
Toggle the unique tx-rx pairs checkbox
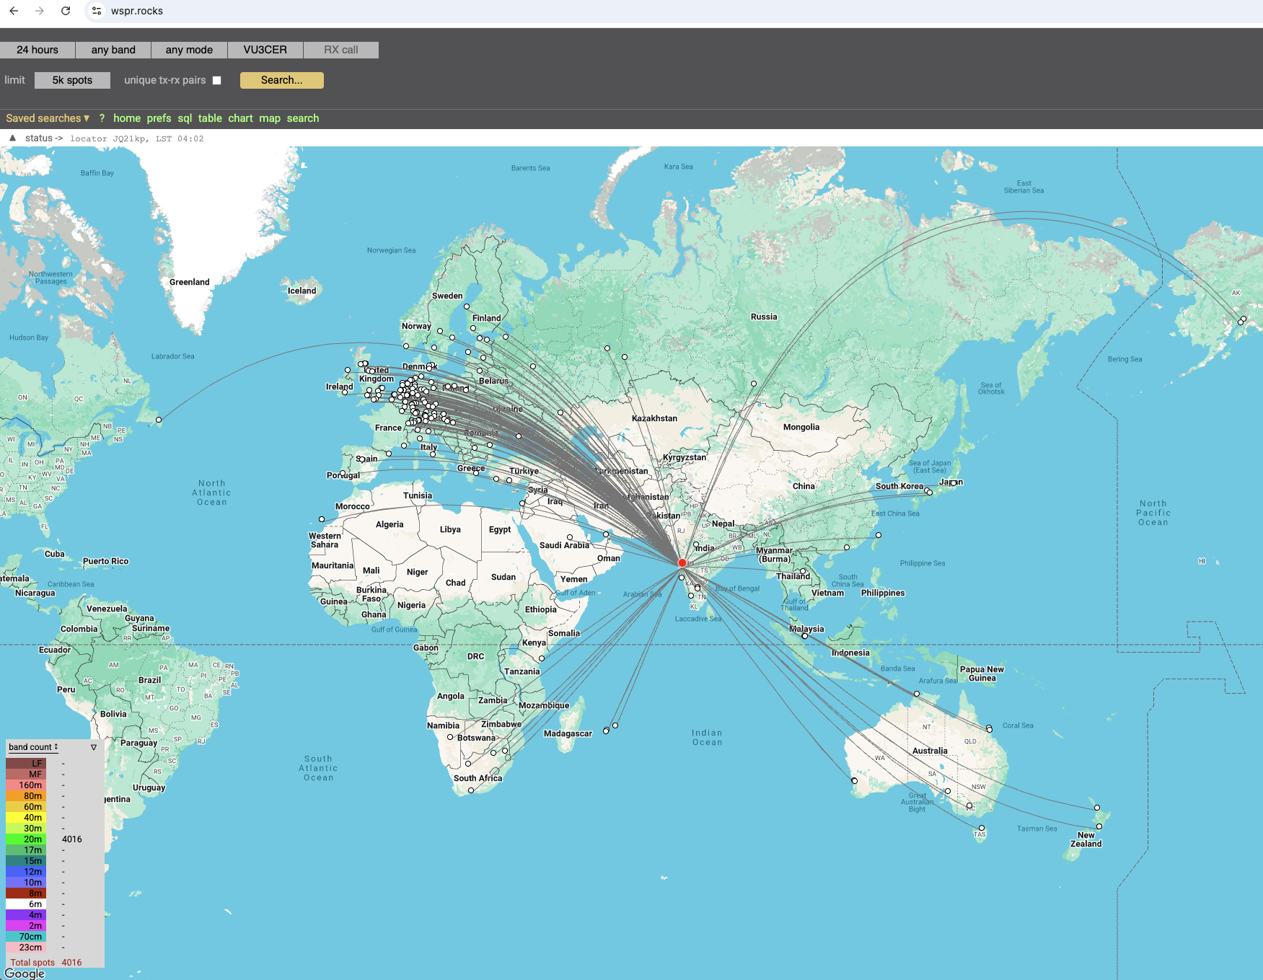point(216,81)
